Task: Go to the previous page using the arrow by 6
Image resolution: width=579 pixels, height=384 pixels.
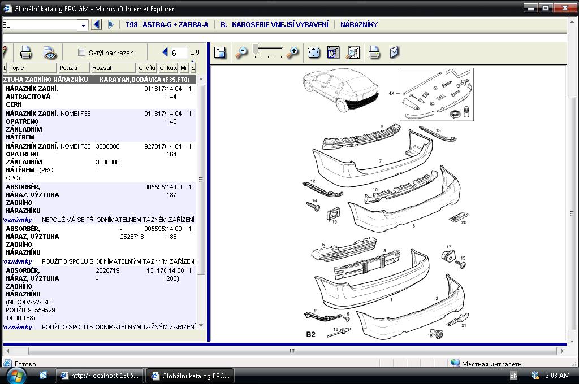Action: [165, 53]
